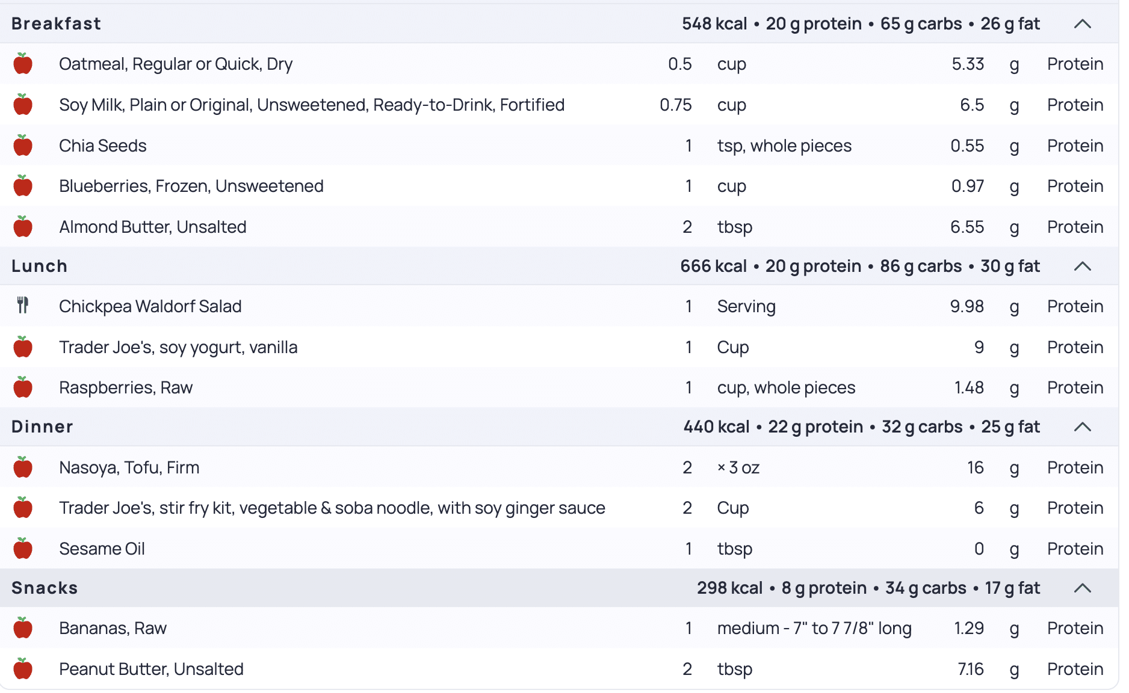Click the apple icon next to Nasoya Tofu
Viewport: 1129px width, 693px height.
pos(23,467)
